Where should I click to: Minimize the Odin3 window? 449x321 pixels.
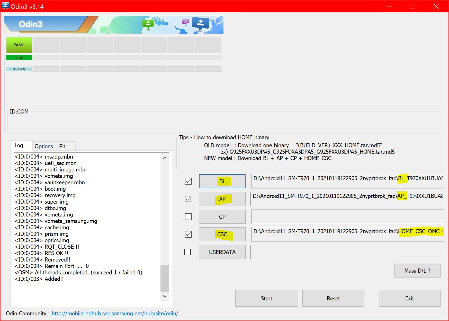(389, 6)
